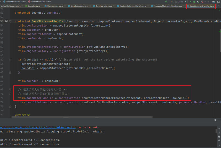The width and height of the screenshot is (221, 148).
Task: Show hidden editor tabs with the chevron
Action: [219, 6]
